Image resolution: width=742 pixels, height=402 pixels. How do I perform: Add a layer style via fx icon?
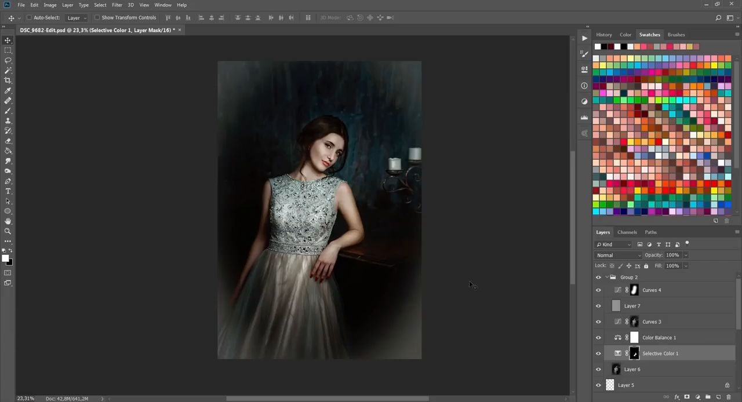676,397
